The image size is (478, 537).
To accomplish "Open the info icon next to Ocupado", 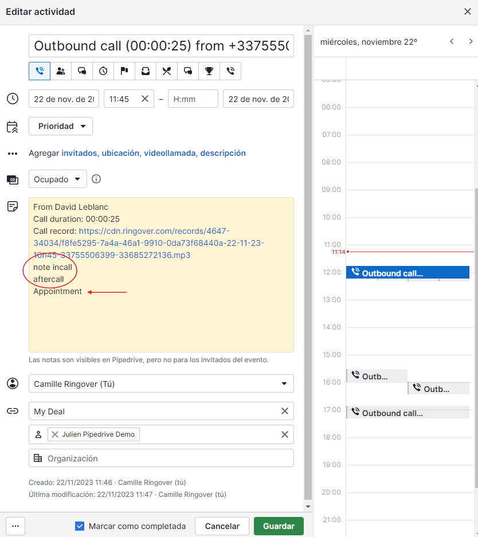I will pos(96,179).
